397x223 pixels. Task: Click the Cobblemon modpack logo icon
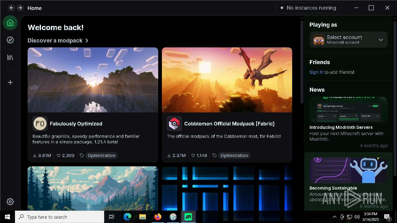(x=174, y=124)
